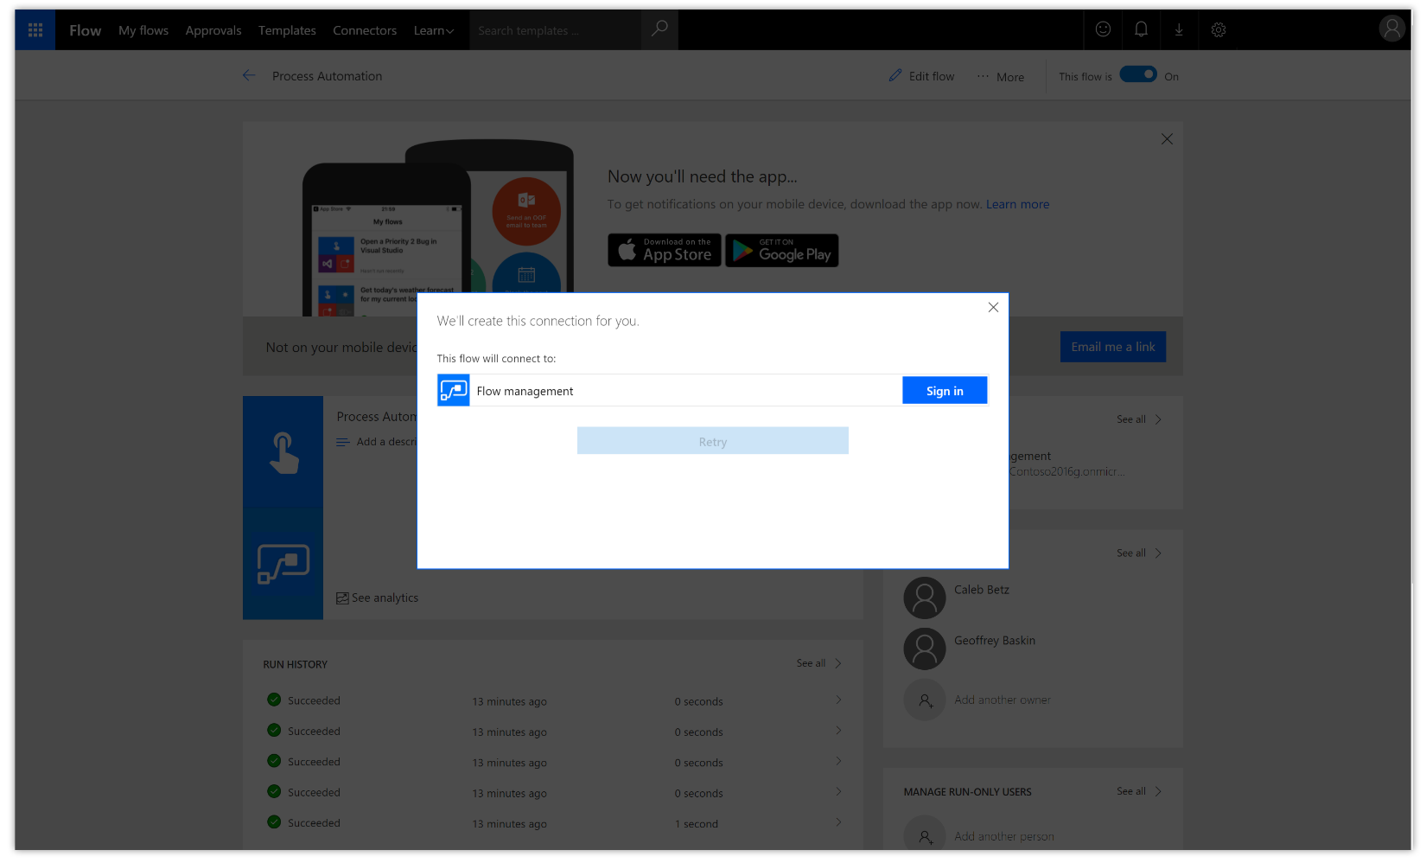
Task: Click Sign in for Flow management
Action: point(945,391)
